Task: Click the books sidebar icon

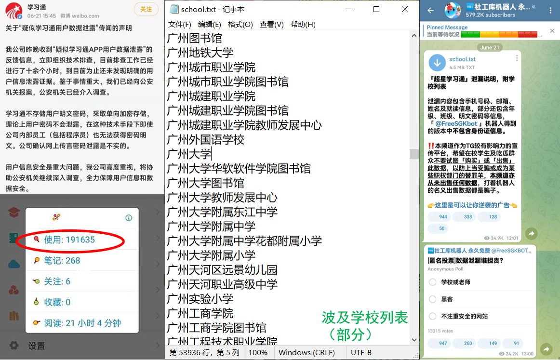Action: click(x=13, y=316)
